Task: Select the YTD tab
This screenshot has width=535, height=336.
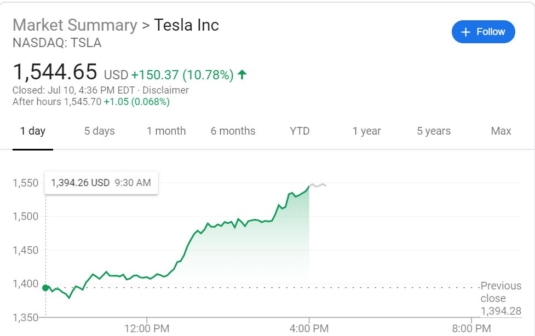Action: 300,131
